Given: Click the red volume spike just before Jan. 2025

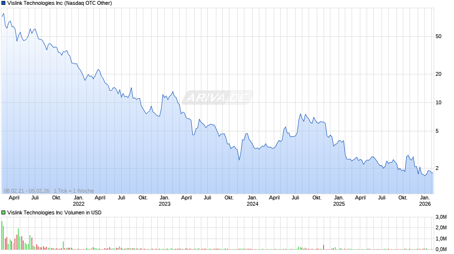Looking at the screenshot, I should click(324, 247).
